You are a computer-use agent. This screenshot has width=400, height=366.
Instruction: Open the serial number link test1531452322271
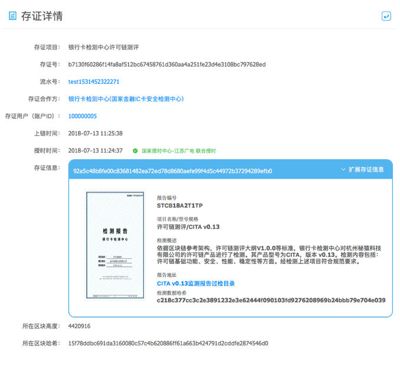94,82
